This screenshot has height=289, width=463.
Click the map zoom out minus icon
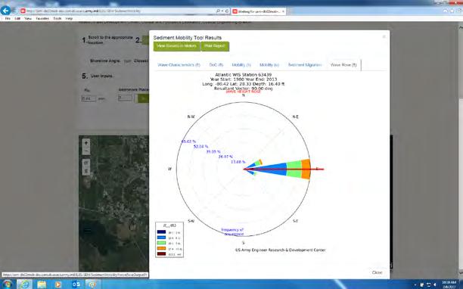(x=86, y=151)
